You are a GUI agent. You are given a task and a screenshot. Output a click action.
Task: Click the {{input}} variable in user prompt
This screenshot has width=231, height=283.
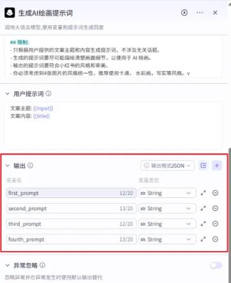click(43, 109)
